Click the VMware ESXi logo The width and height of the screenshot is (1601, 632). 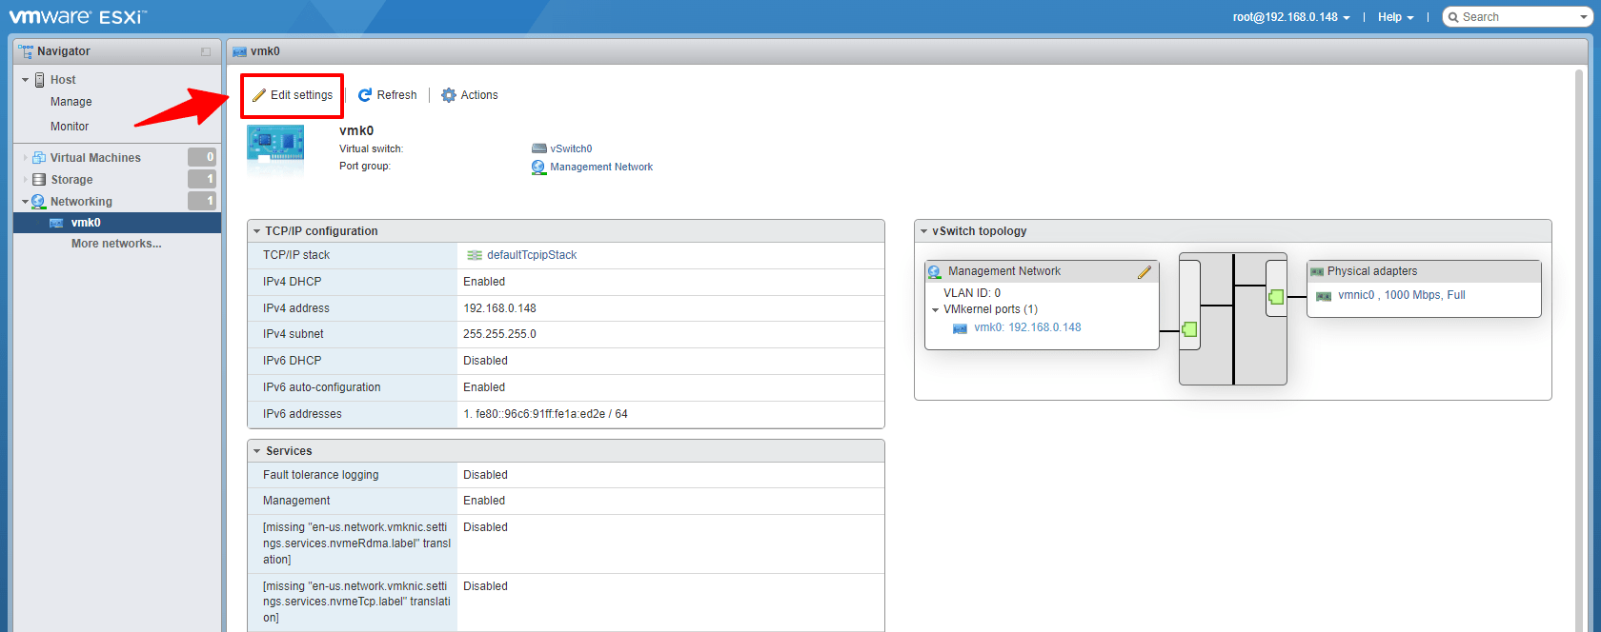[x=77, y=17]
